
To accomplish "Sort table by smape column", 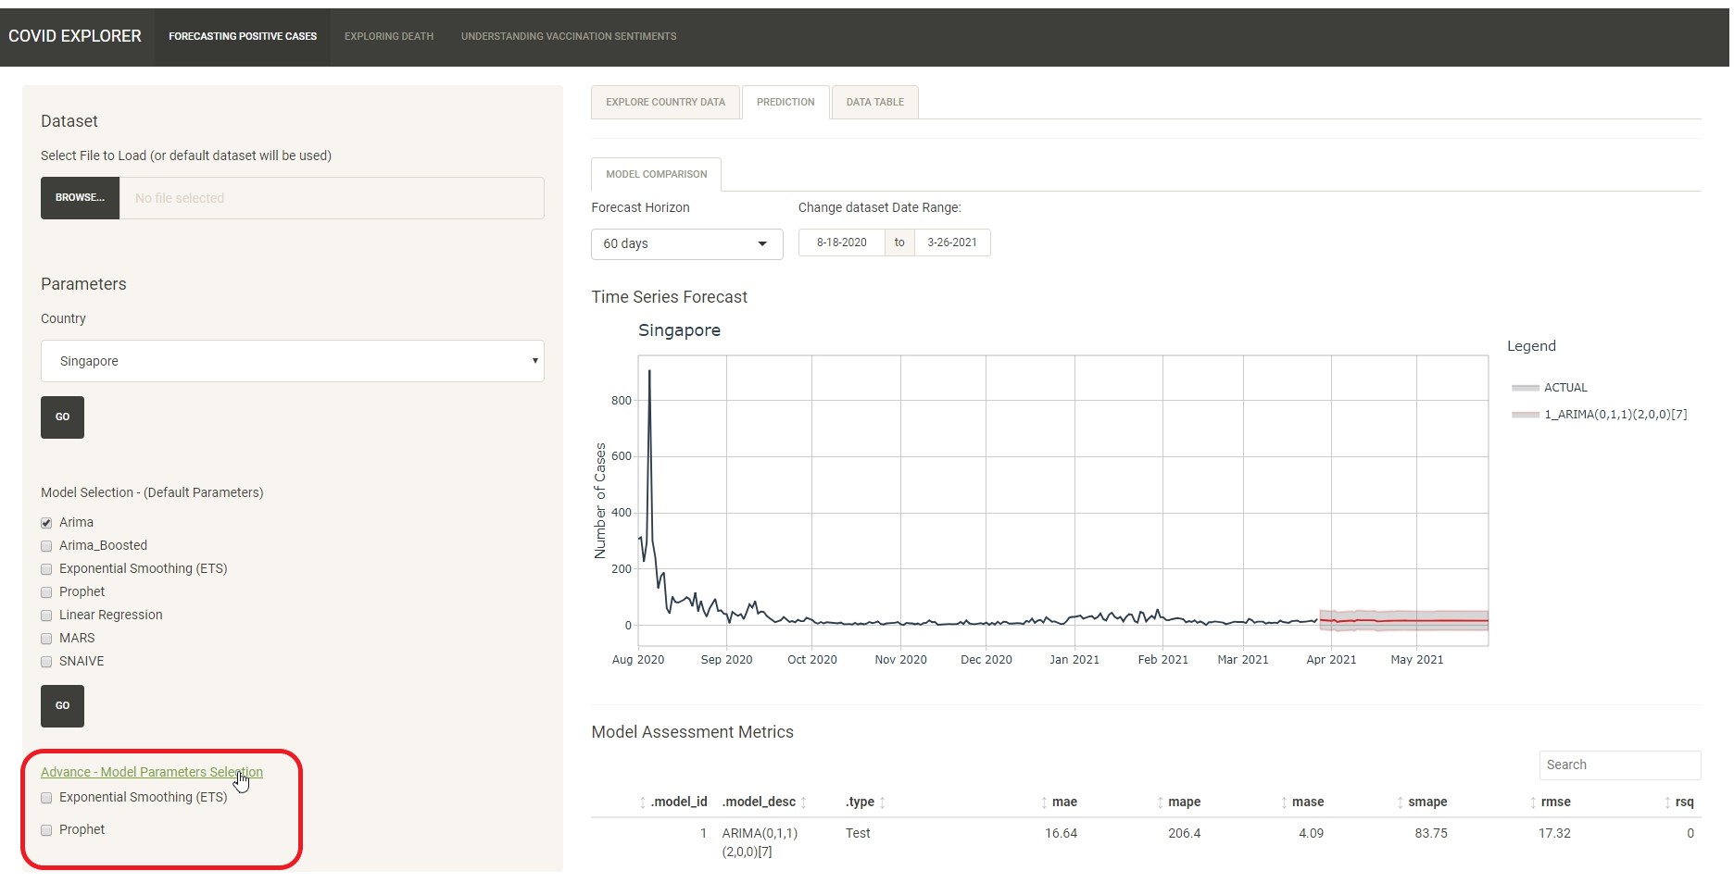I will click(1426, 802).
